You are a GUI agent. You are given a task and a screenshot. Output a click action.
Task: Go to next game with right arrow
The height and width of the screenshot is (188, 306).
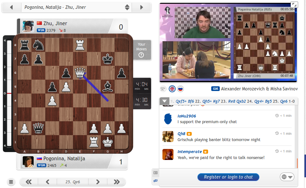pyautogui.click(x=141, y=7)
